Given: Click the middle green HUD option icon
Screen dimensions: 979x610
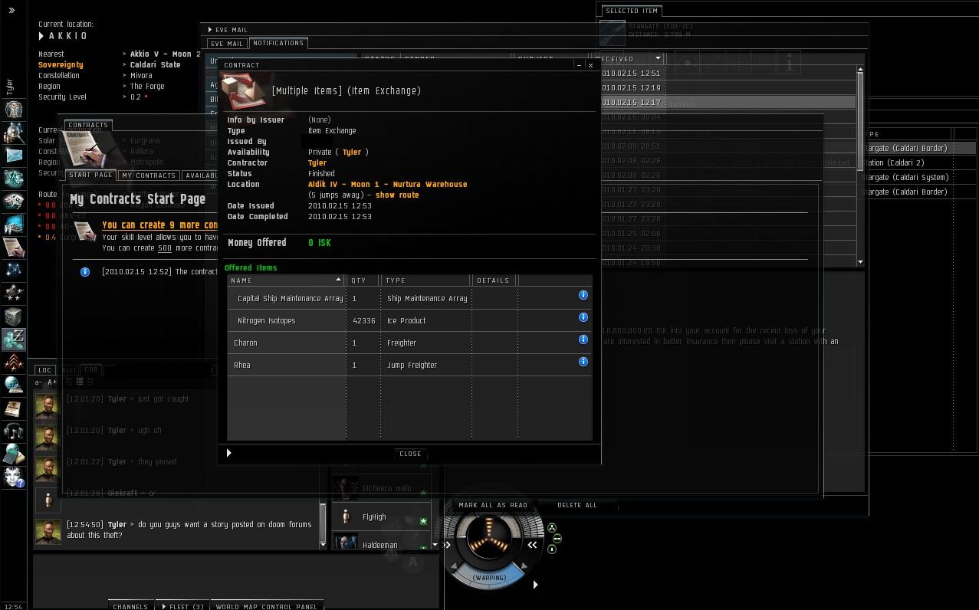Looking at the screenshot, I should [x=557, y=539].
